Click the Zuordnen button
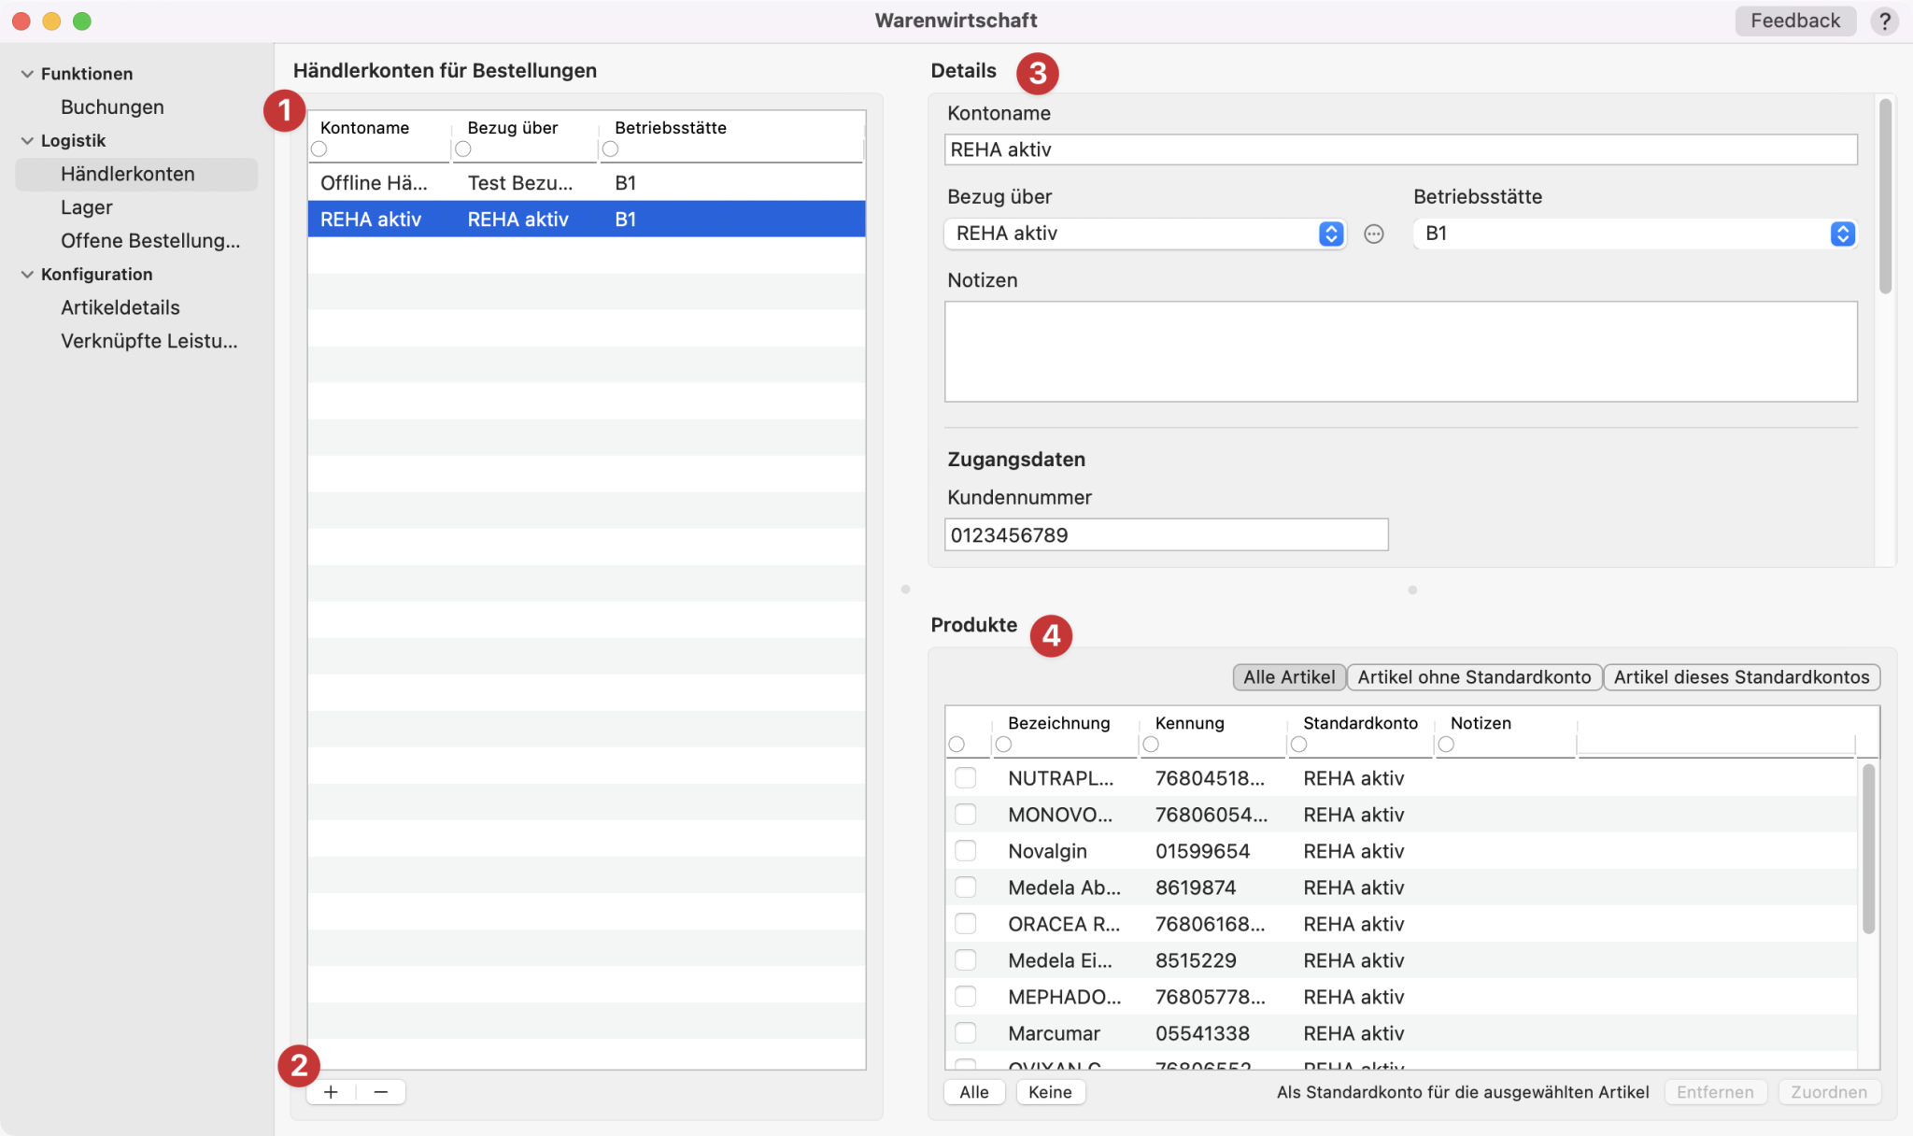 [1829, 1092]
